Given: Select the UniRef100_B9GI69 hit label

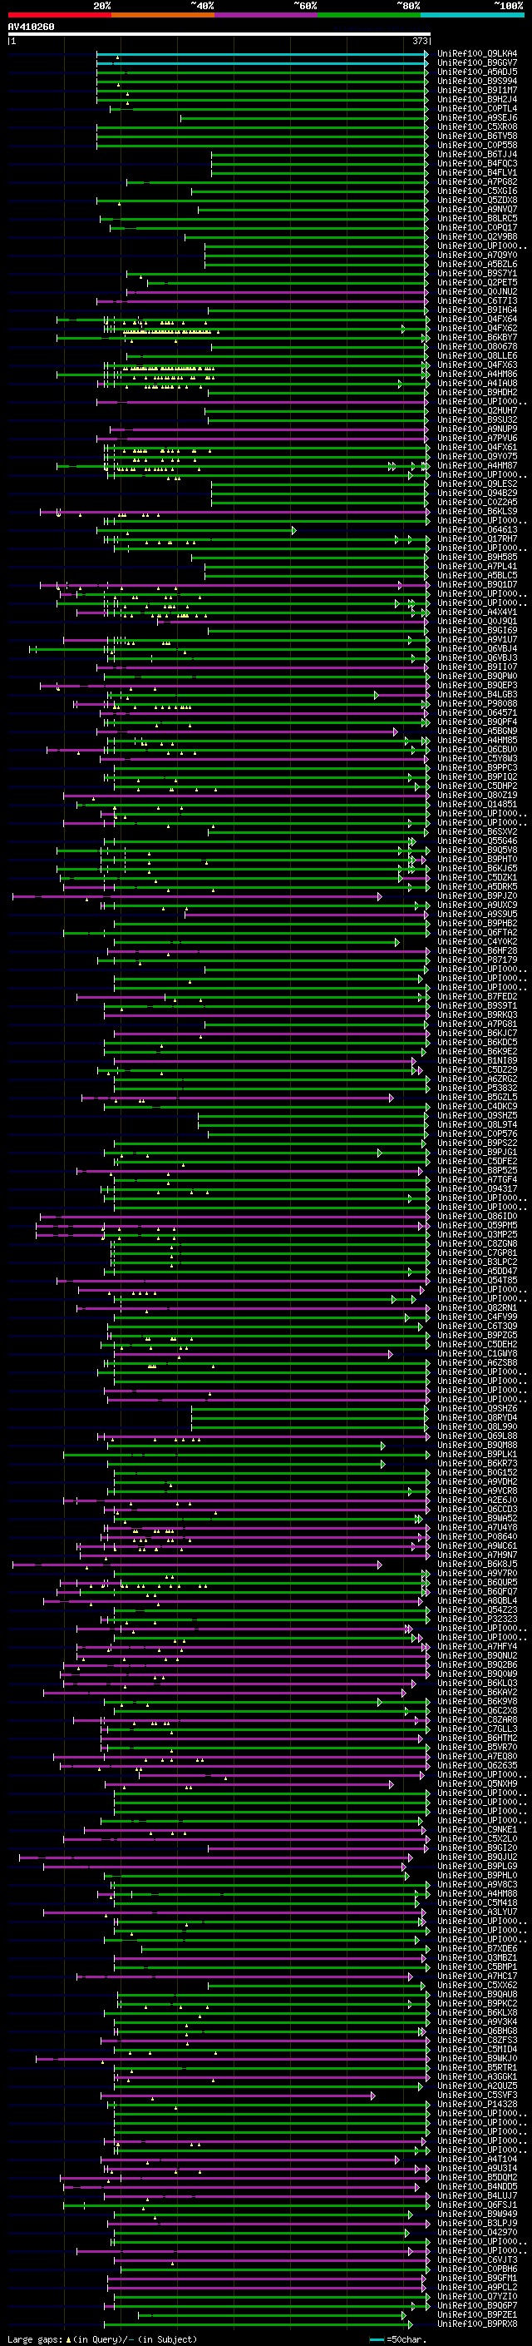Looking at the screenshot, I should [x=477, y=631].
